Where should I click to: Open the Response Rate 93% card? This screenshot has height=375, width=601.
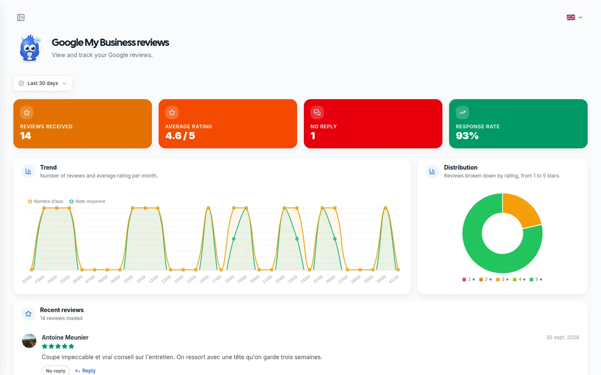[x=518, y=124]
